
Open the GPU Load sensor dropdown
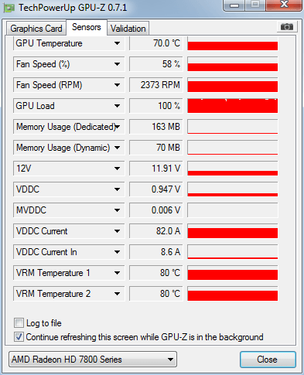pos(118,106)
